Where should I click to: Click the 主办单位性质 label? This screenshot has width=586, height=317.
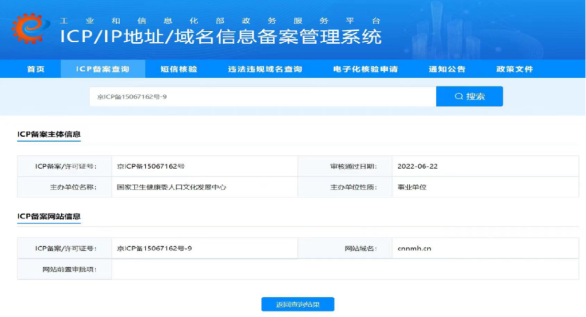354,187
